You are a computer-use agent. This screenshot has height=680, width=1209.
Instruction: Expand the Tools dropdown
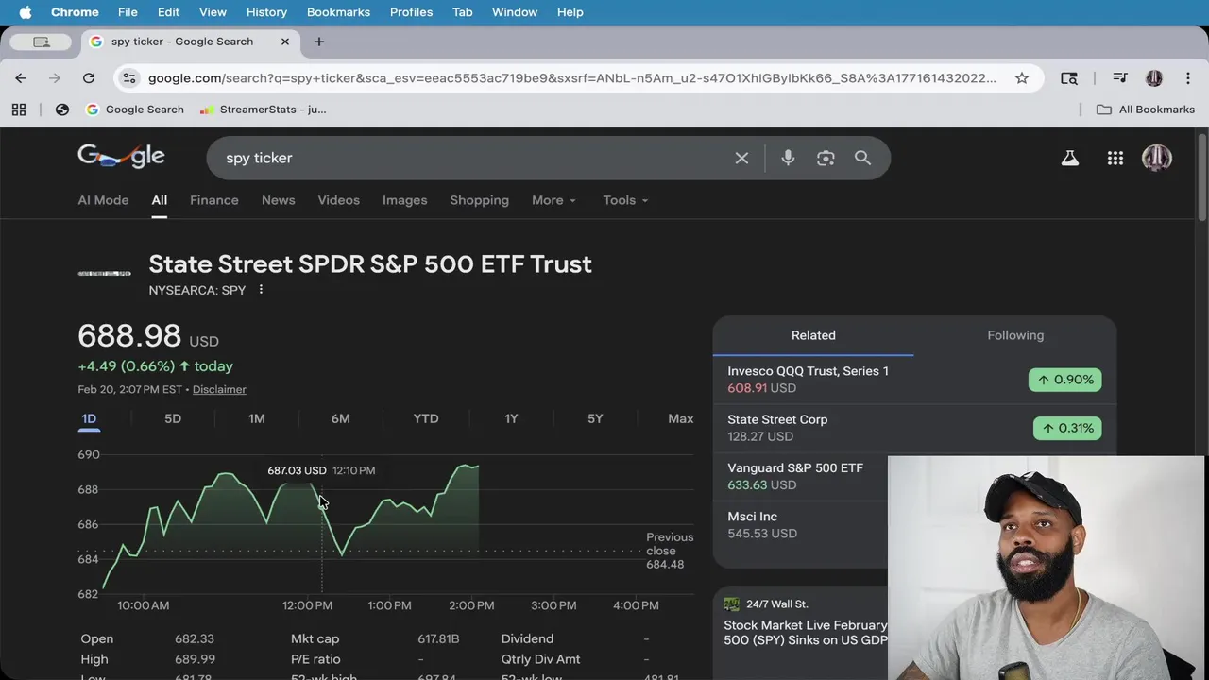coord(625,200)
